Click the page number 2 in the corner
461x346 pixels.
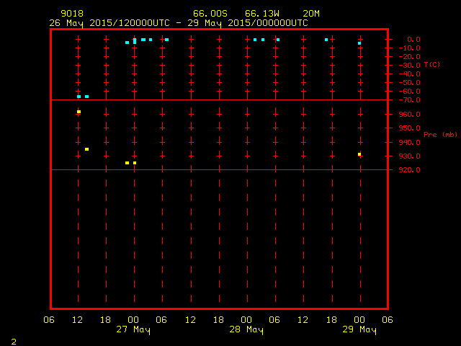click(14, 340)
